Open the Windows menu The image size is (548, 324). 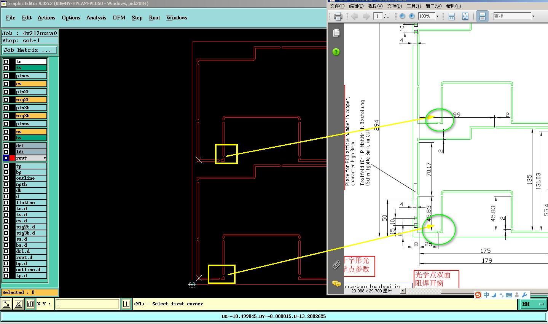coord(177,18)
